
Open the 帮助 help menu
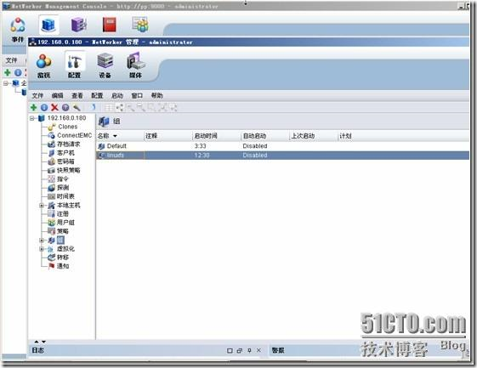point(157,95)
